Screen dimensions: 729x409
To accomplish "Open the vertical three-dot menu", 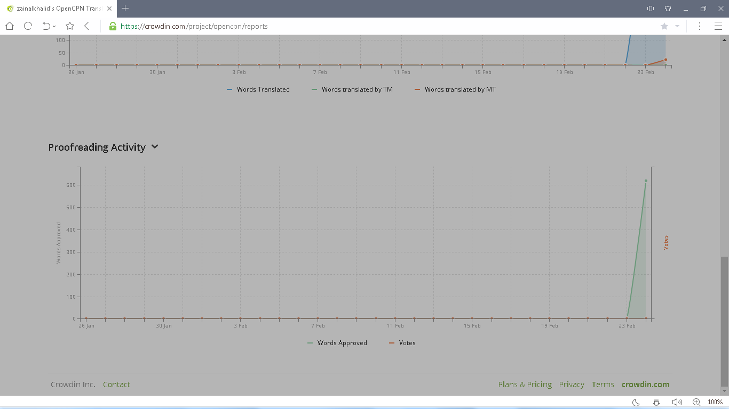I will click(x=700, y=26).
